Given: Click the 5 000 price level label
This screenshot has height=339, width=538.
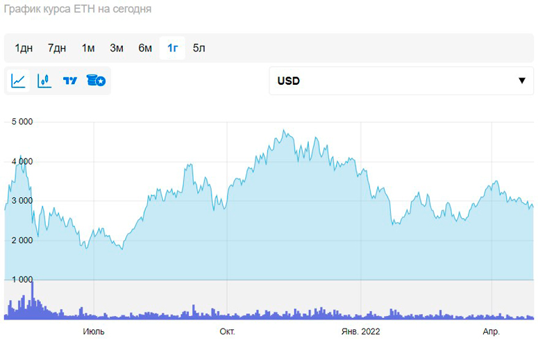Looking at the screenshot, I should [x=23, y=122].
